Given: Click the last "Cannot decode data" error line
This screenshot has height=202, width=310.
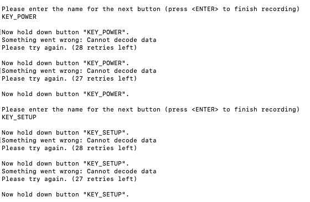Looking at the screenshot, I should tap(79, 172).
